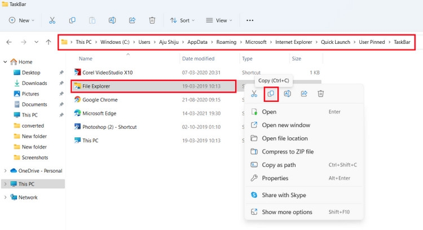This screenshot has height=230, width=423.
Task: Click the Roaming breadcrumb segment
Action: pyautogui.click(x=226, y=42)
